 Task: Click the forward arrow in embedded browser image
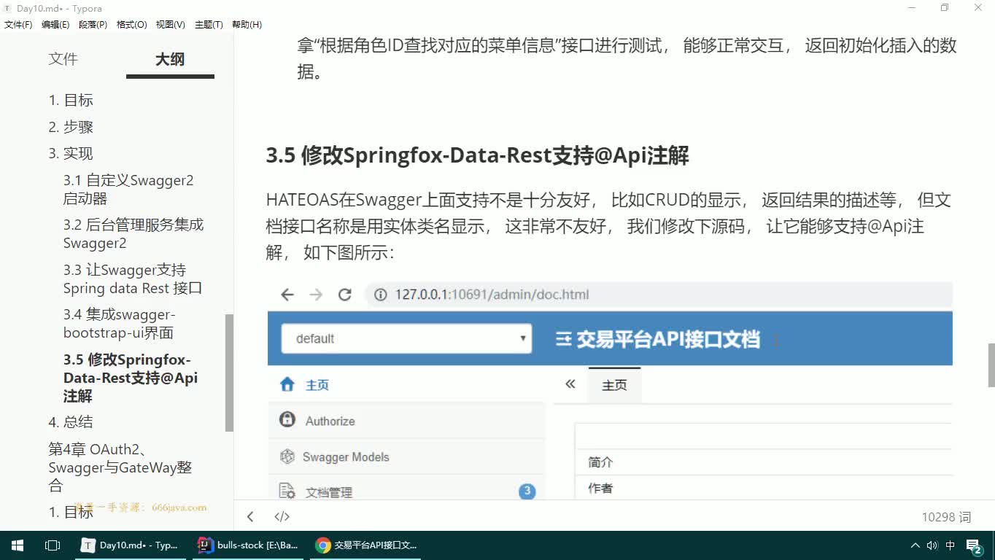pos(316,295)
